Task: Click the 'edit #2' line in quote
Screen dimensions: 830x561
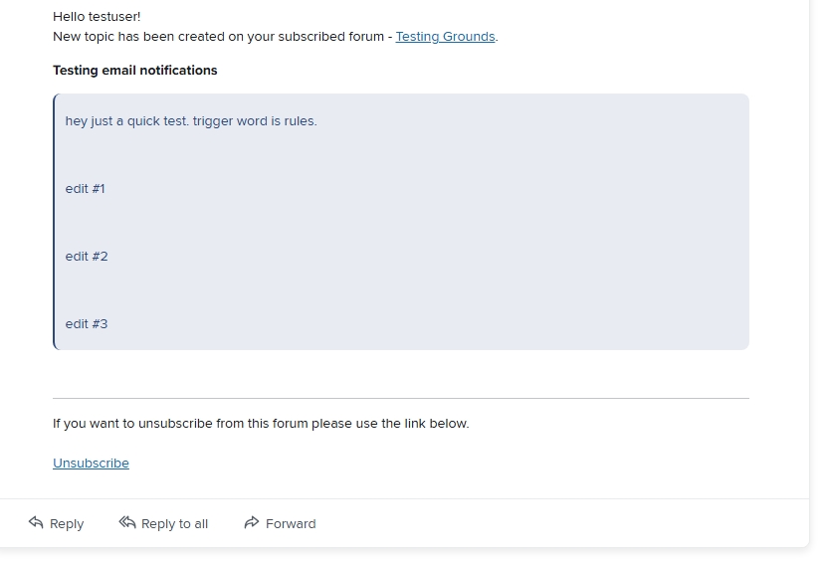Action: click(x=87, y=257)
